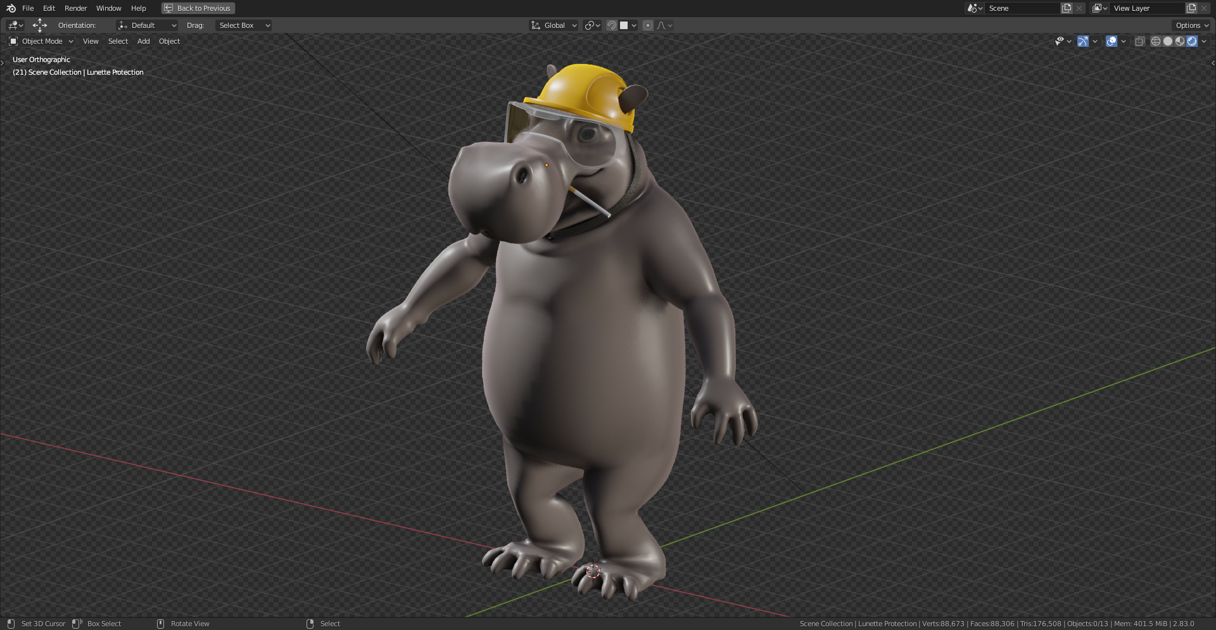Switch to Wireframe shading mode
The width and height of the screenshot is (1216, 630).
pyautogui.click(x=1156, y=41)
